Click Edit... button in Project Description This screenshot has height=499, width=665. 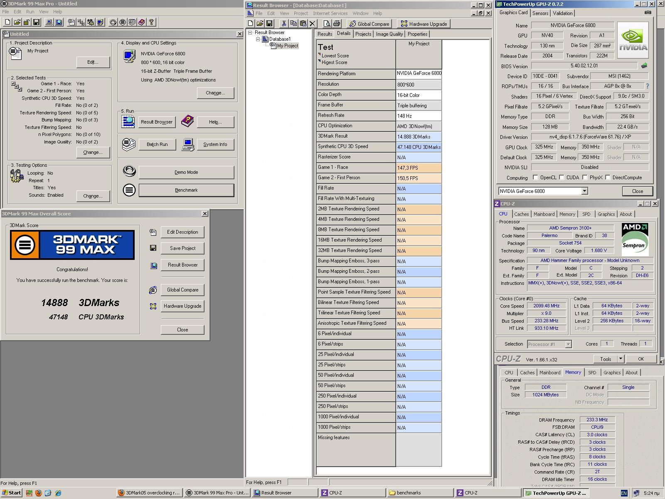pyautogui.click(x=93, y=62)
